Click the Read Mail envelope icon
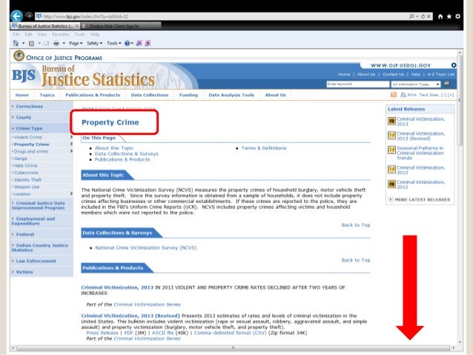473x355 pixels. (46, 43)
